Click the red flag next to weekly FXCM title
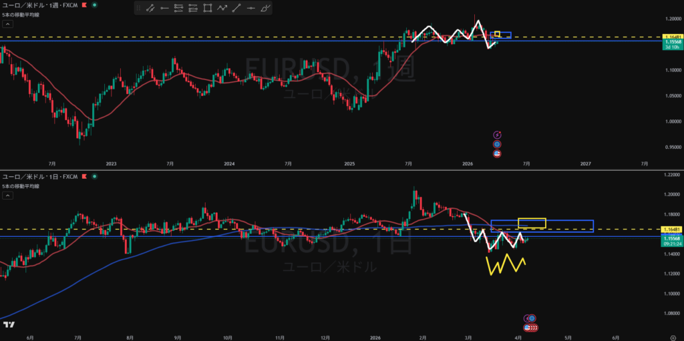This screenshot has height=341, width=684. tap(84, 6)
